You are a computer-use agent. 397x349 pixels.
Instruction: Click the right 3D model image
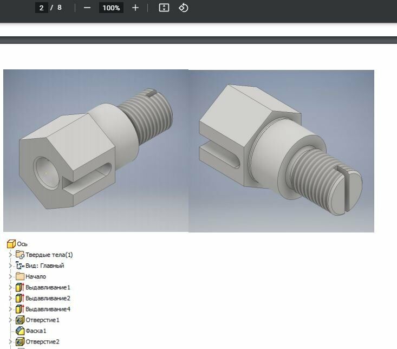(281, 151)
